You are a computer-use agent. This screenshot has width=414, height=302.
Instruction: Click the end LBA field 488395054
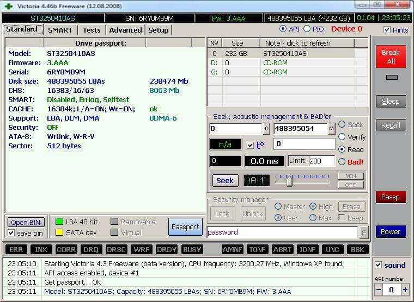pos(301,129)
